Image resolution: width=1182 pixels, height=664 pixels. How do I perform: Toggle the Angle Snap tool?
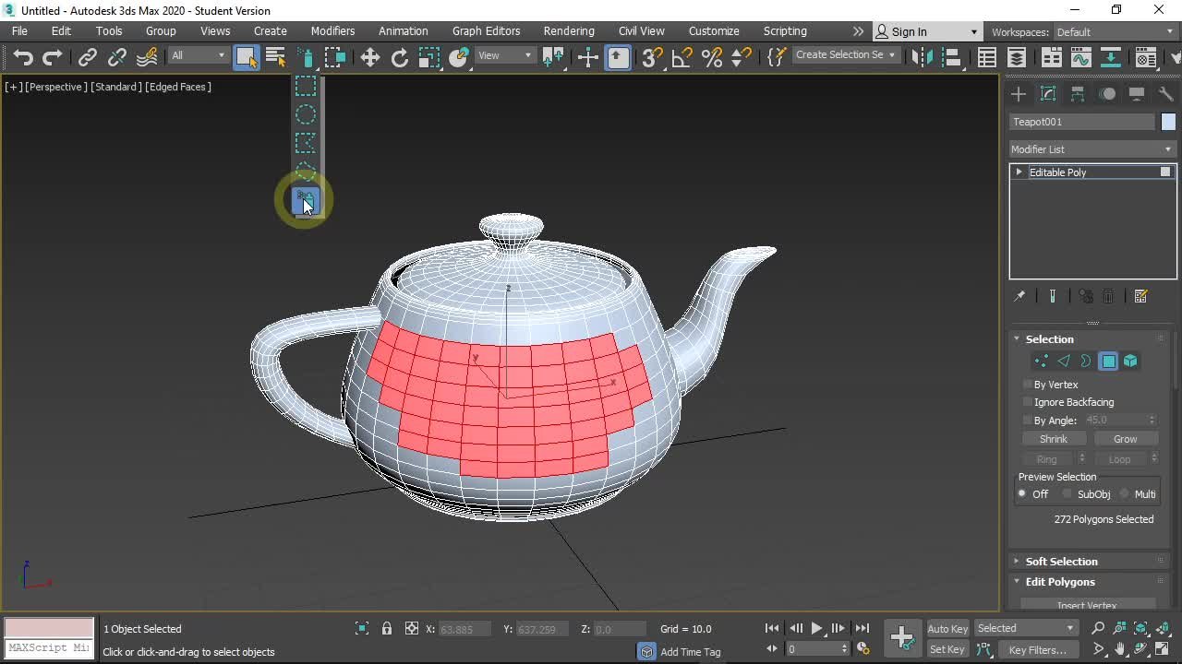pyautogui.click(x=681, y=57)
